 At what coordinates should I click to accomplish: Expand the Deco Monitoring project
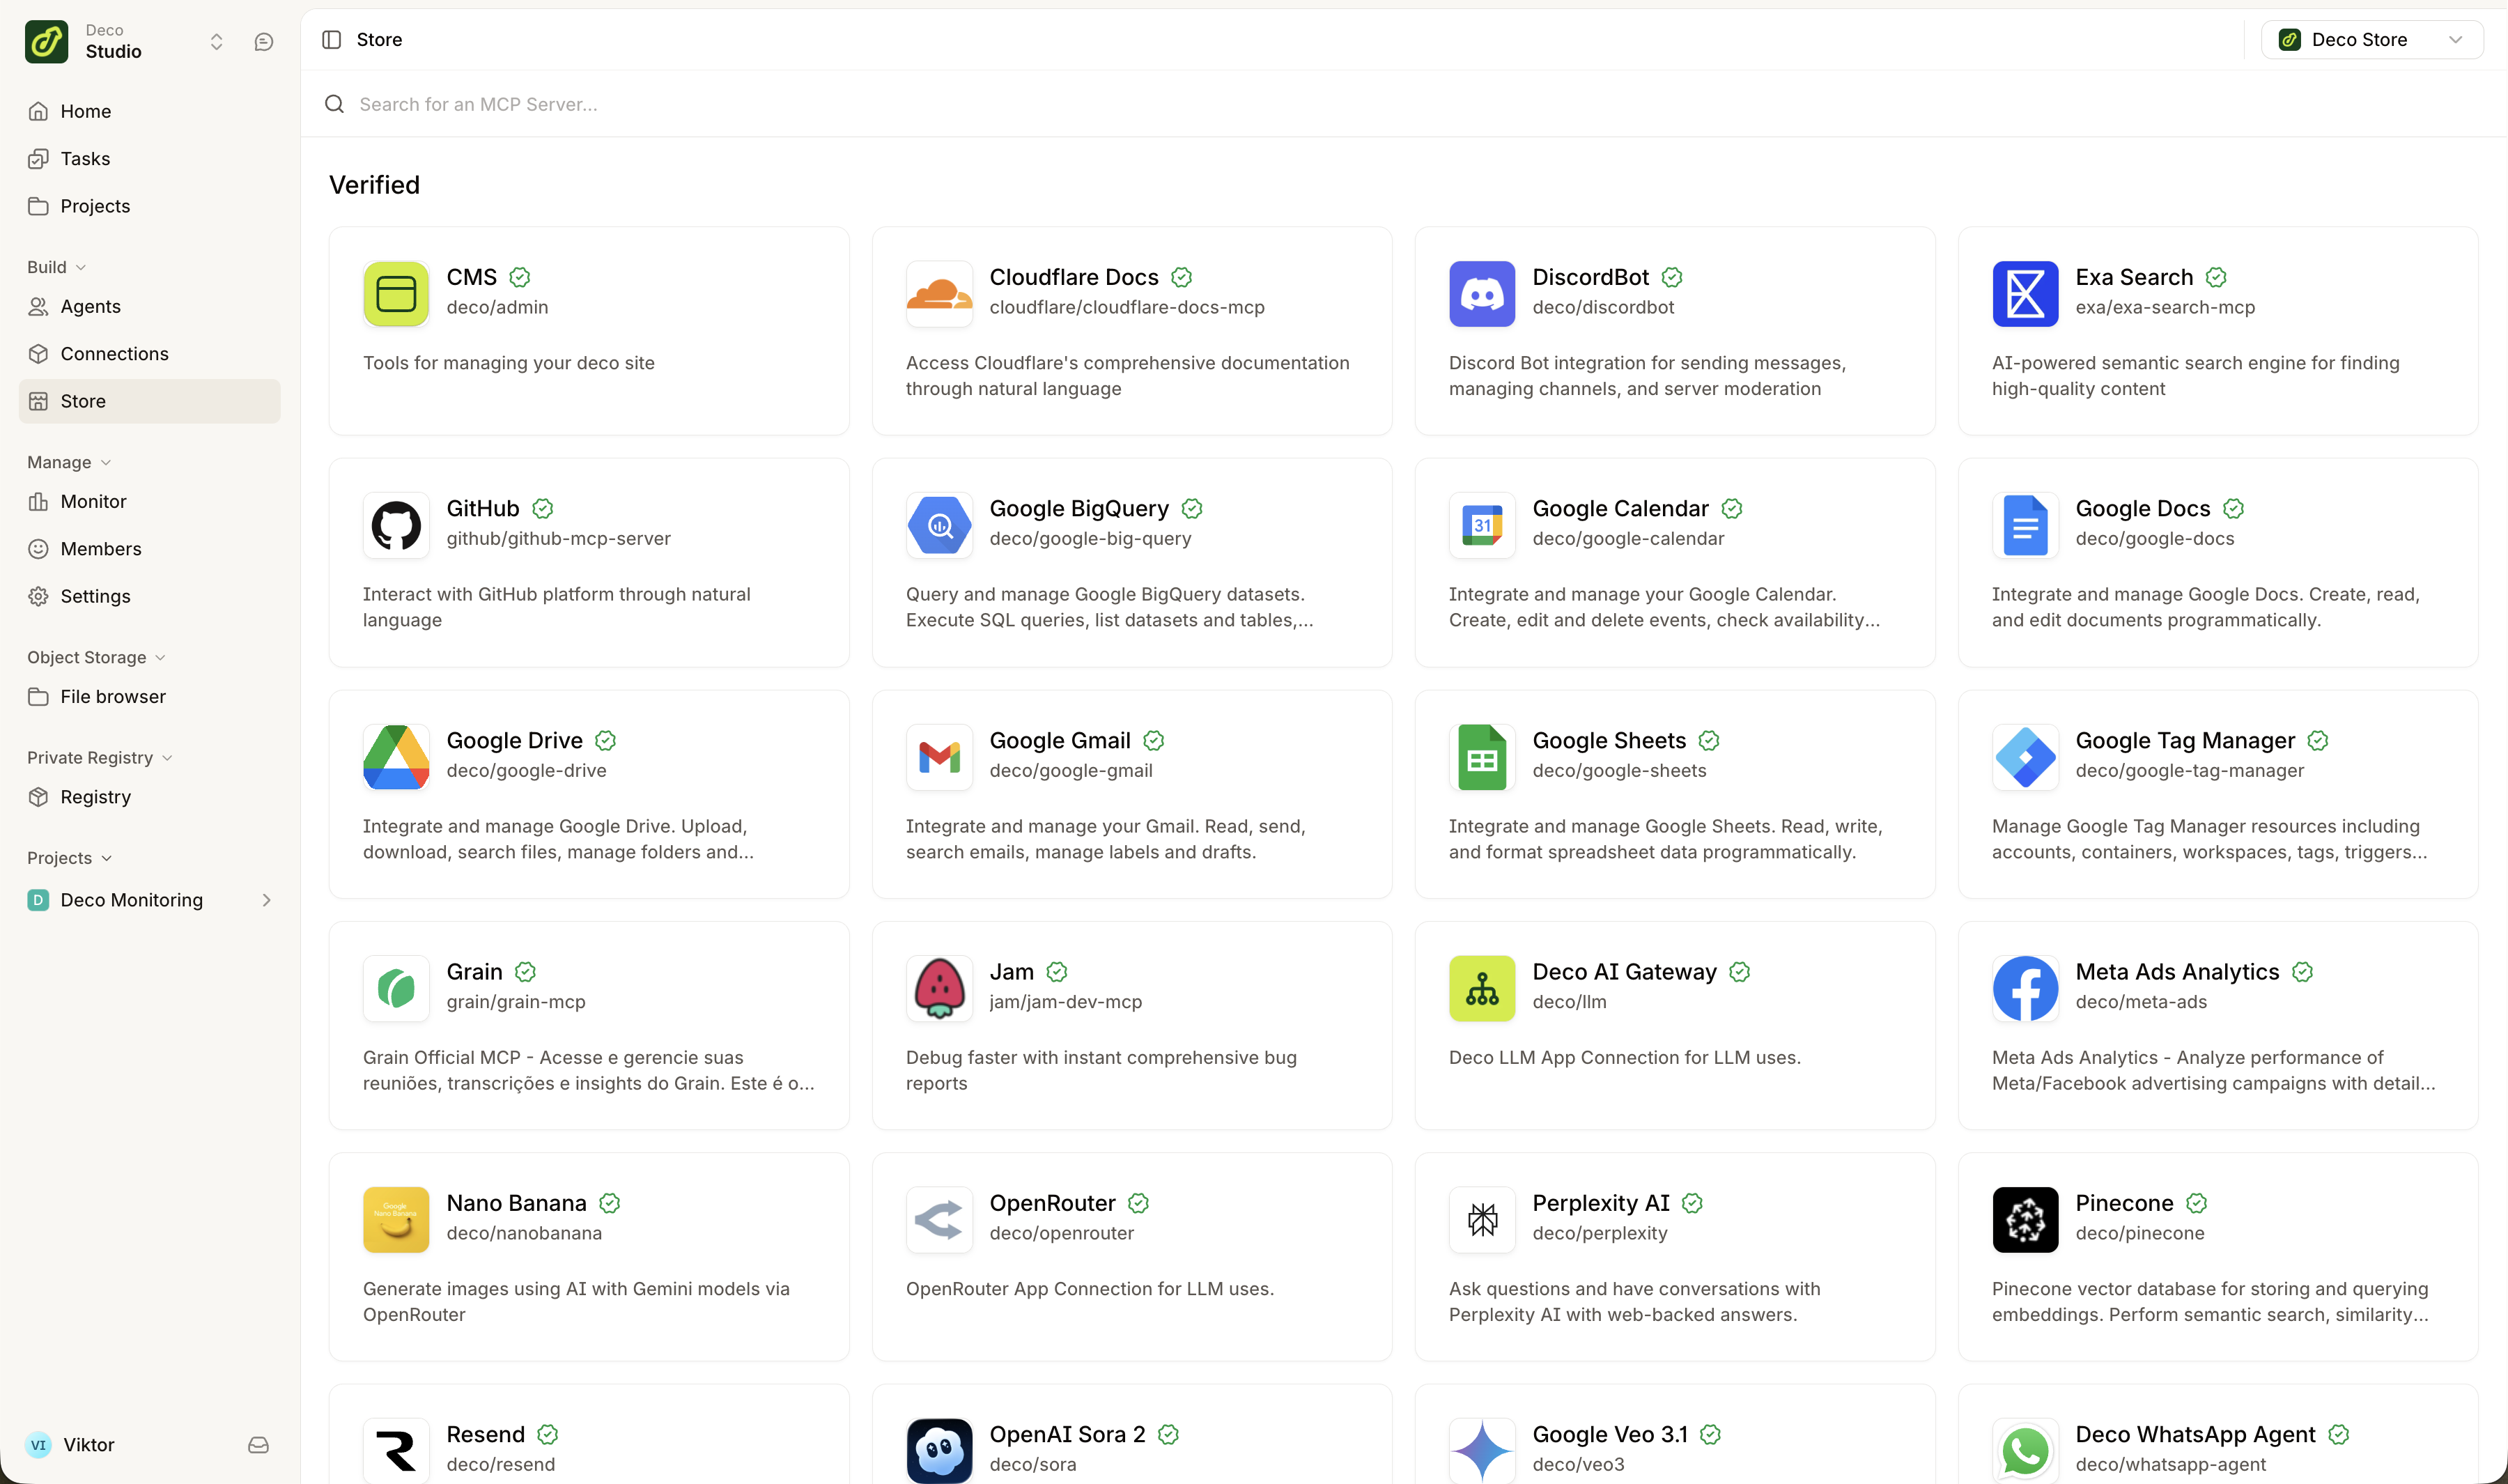pos(266,900)
